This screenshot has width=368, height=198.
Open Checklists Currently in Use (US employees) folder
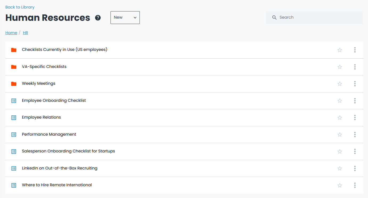65,50
